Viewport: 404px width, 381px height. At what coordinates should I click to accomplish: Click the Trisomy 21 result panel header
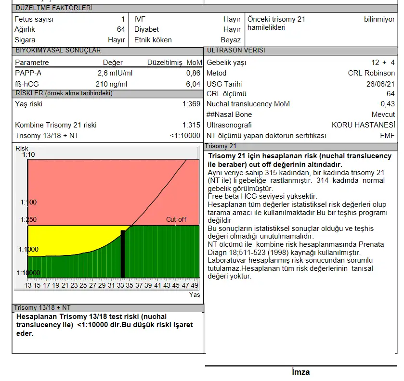click(x=221, y=146)
